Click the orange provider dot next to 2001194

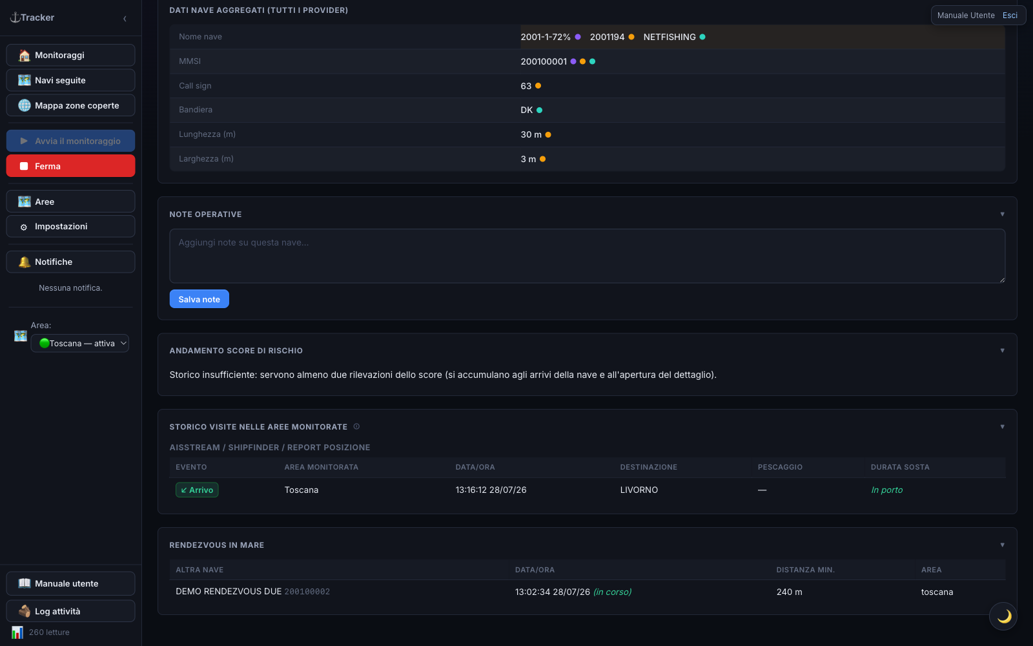(x=631, y=37)
